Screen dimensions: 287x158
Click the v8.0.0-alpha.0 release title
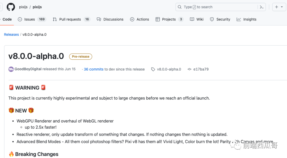point(36,56)
